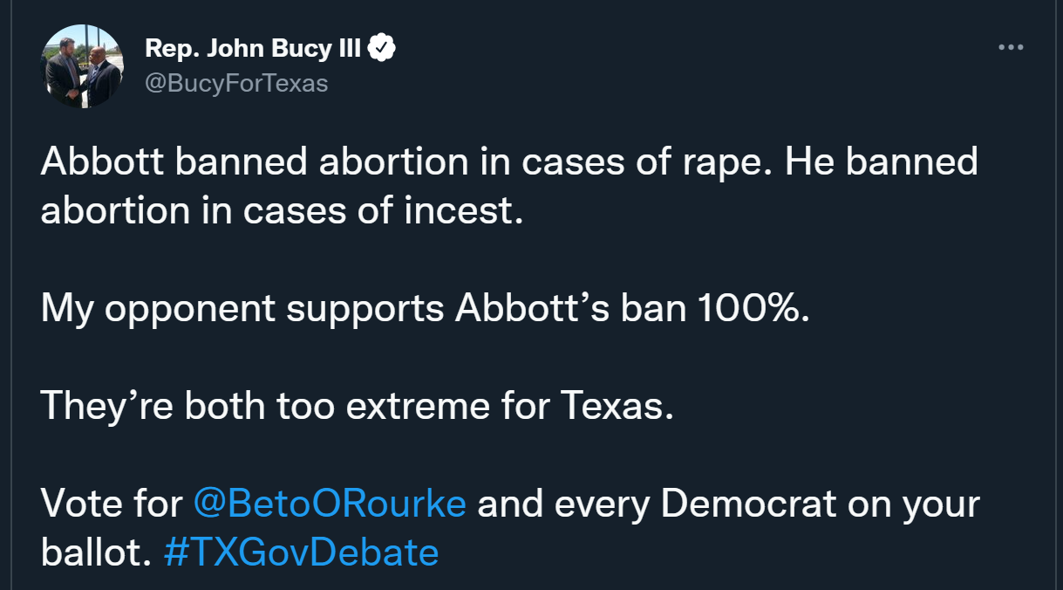Open the @BucyForTexas handle link
Viewport: 1063px width, 590px height.
coord(235,83)
